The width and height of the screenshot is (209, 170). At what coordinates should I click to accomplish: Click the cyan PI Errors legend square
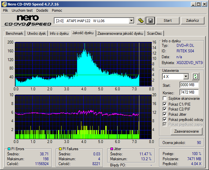pos(9,149)
